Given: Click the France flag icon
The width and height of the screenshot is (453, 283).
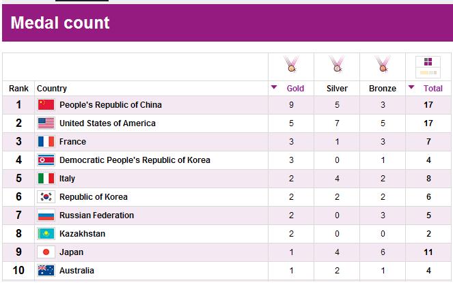Looking at the screenshot, I should (x=46, y=142).
